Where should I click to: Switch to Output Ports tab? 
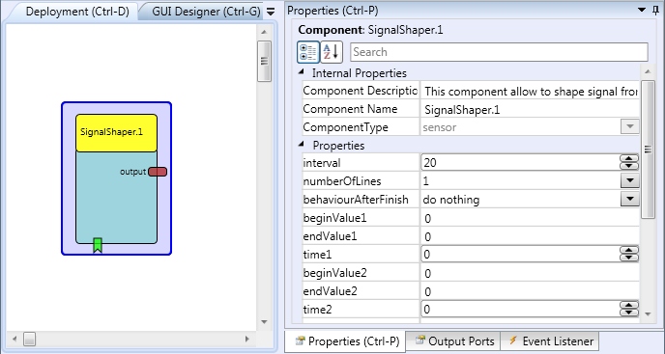coord(454,340)
